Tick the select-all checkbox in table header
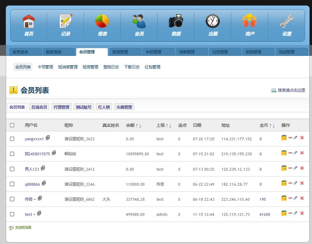The height and width of the screenshot is (244, 312). [12, 125]
